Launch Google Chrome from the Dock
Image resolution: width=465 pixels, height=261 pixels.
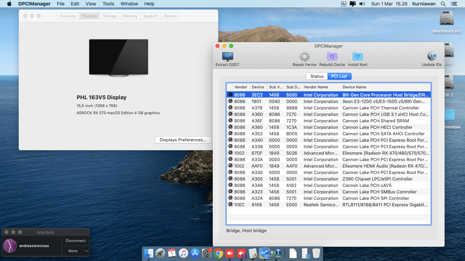[218, 253]
